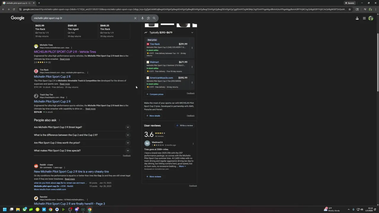Reload the page
The image size is (379, 213).
14,9
